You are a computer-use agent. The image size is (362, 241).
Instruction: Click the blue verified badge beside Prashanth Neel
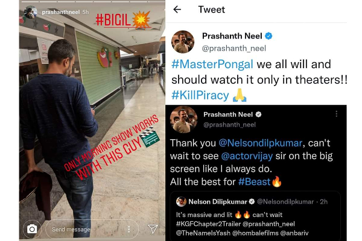click(268, 36)
